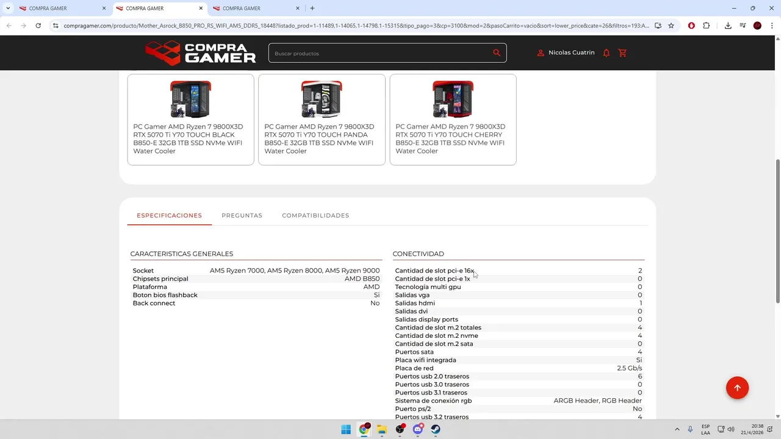Click 'AMD B850' chipset value
Viewport: 781px width, 439px height.
(362, 279)
